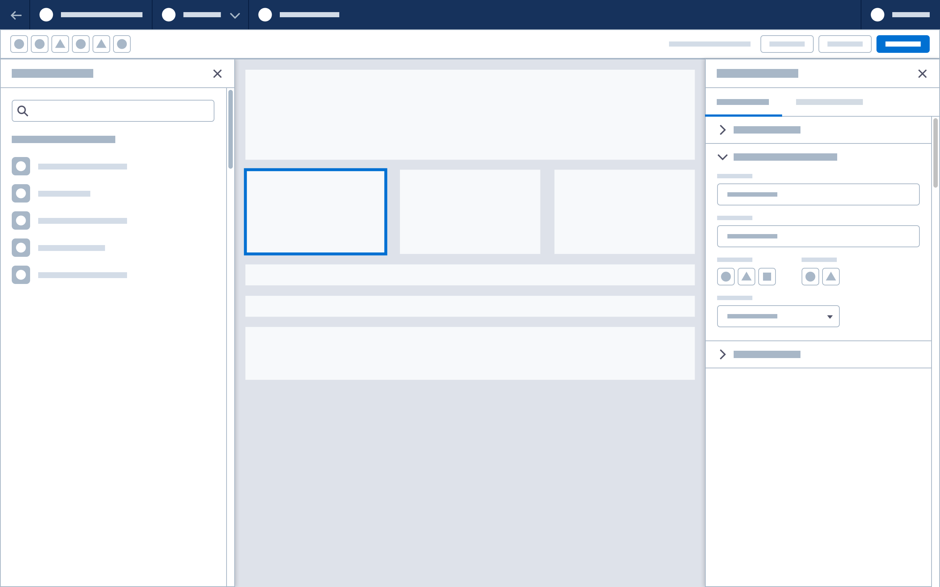The image size is (940, 587).
Task: Click inside the search input field
Action: coord(113,111)
